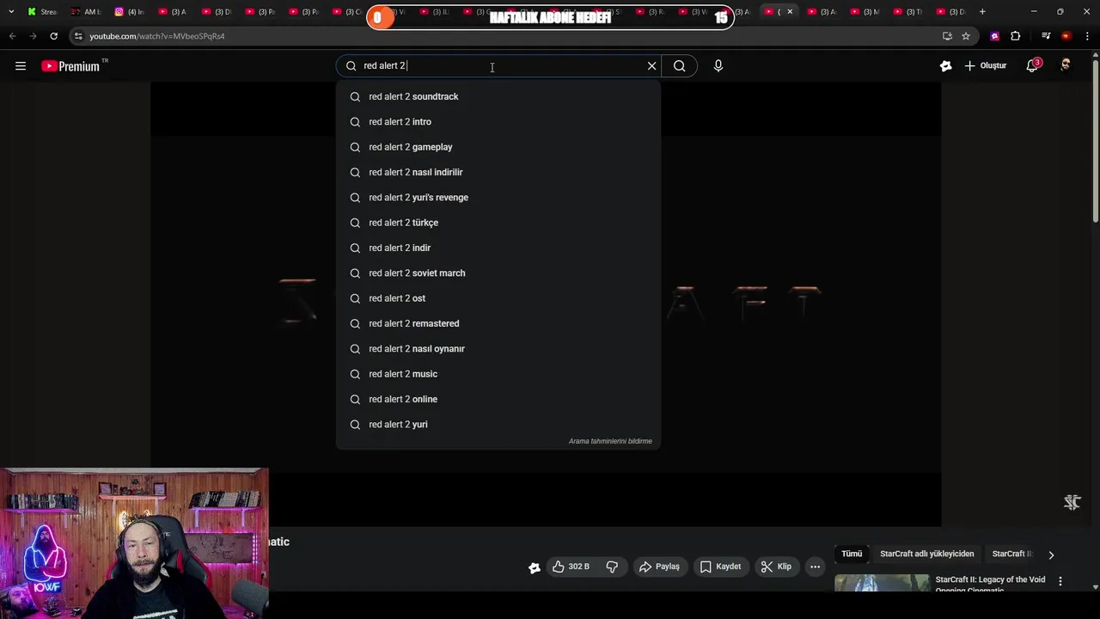Select suggestion 'red alert 2 türkçe'
Screen dimensions: 1100x619
pos(498,223)
